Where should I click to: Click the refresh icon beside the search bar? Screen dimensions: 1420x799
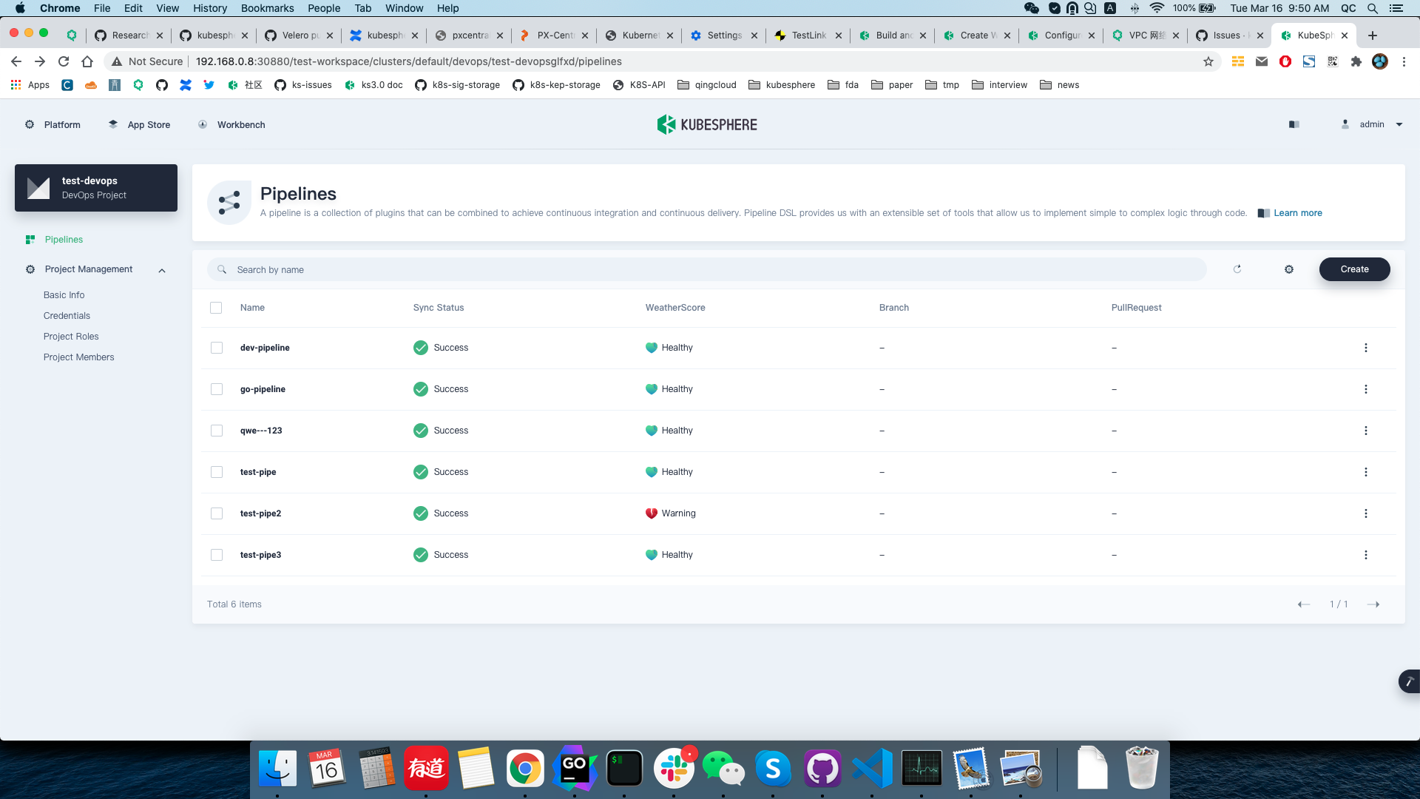point(1237,269)
